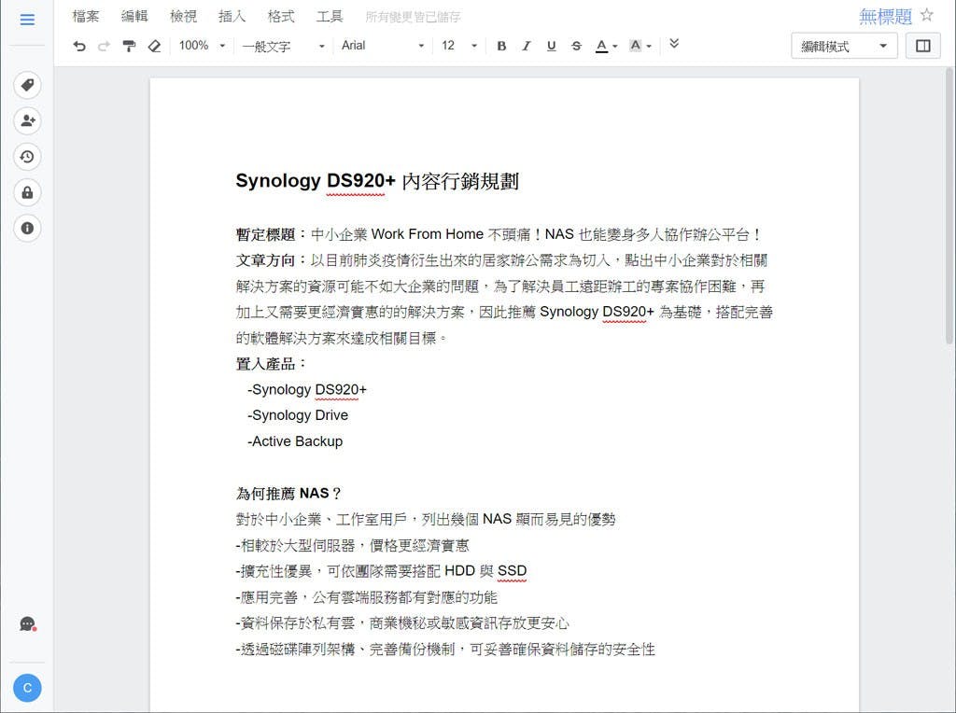Open text color picker
This screenshot has height=713, width=956.
tap(606, 46)
